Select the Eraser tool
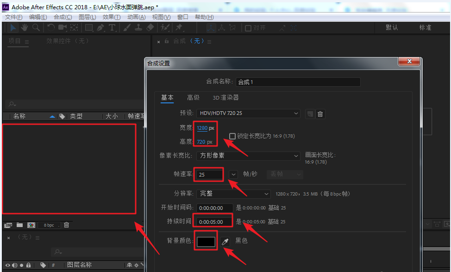The image size is (451, 272). click(x=150, y=28)
